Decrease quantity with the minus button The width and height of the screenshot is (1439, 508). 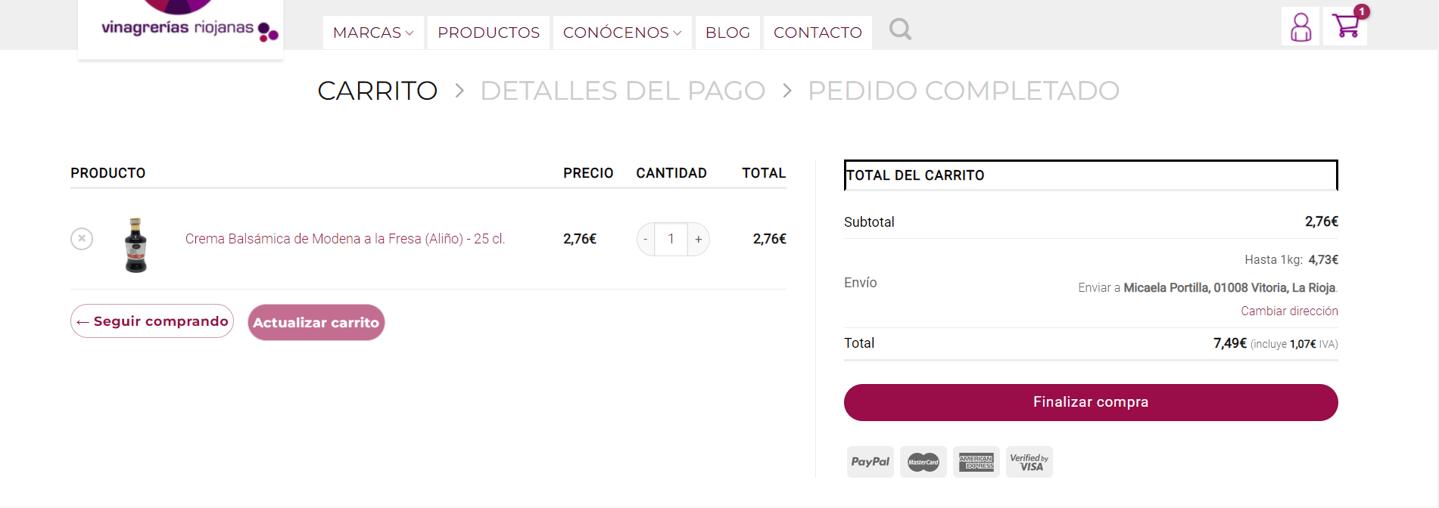pos(646,240)
